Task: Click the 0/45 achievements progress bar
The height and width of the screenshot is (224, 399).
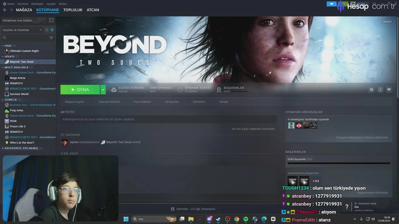Action: [x=339, y=163]
